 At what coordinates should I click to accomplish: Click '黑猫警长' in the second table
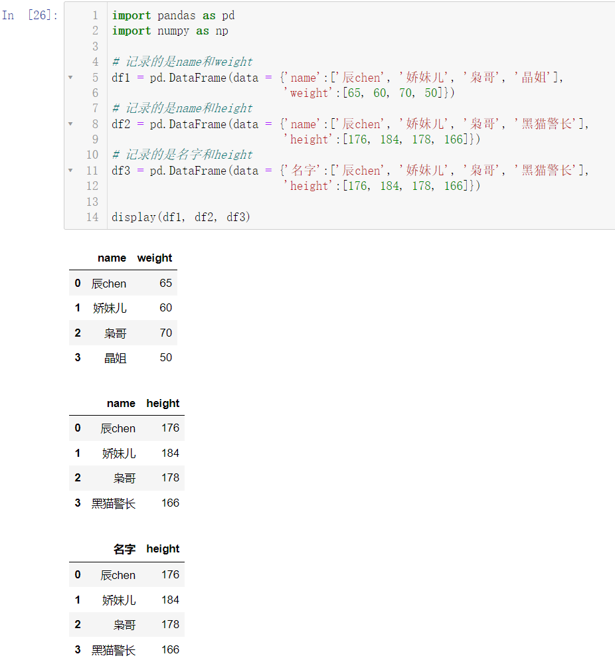click(x=114, y=503)
